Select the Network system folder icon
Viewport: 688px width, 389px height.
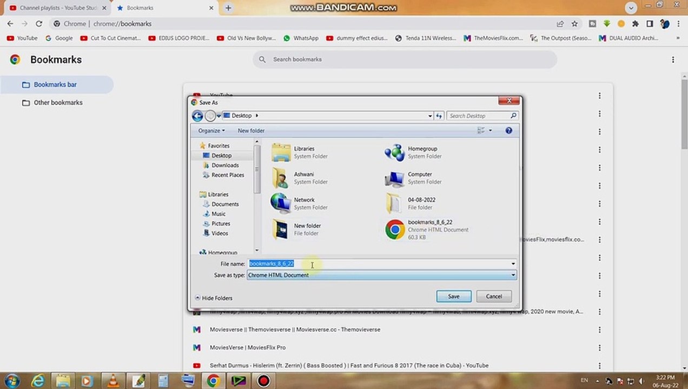pos(281,203)
